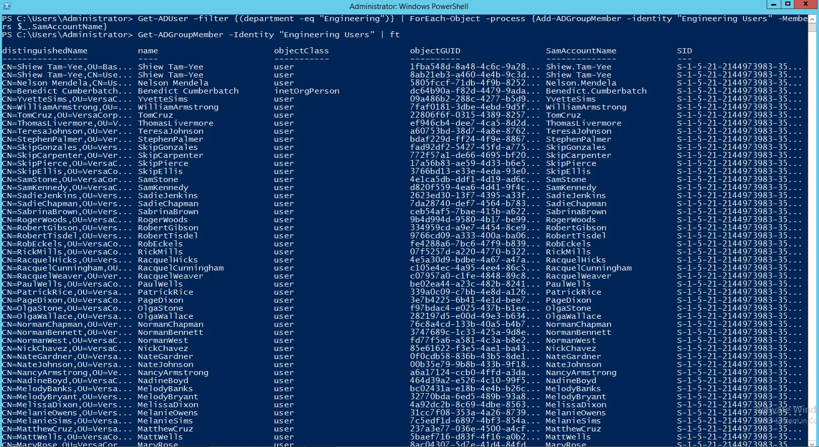Click the Get-ADGroupMember command text
This screenshot has height=447, width=819.
pos(181,35)
